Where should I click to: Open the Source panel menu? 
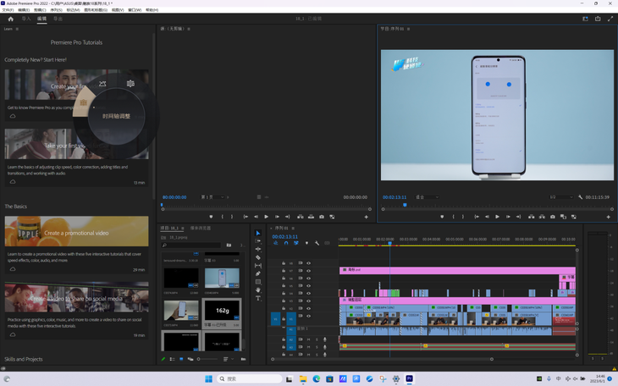189,29
